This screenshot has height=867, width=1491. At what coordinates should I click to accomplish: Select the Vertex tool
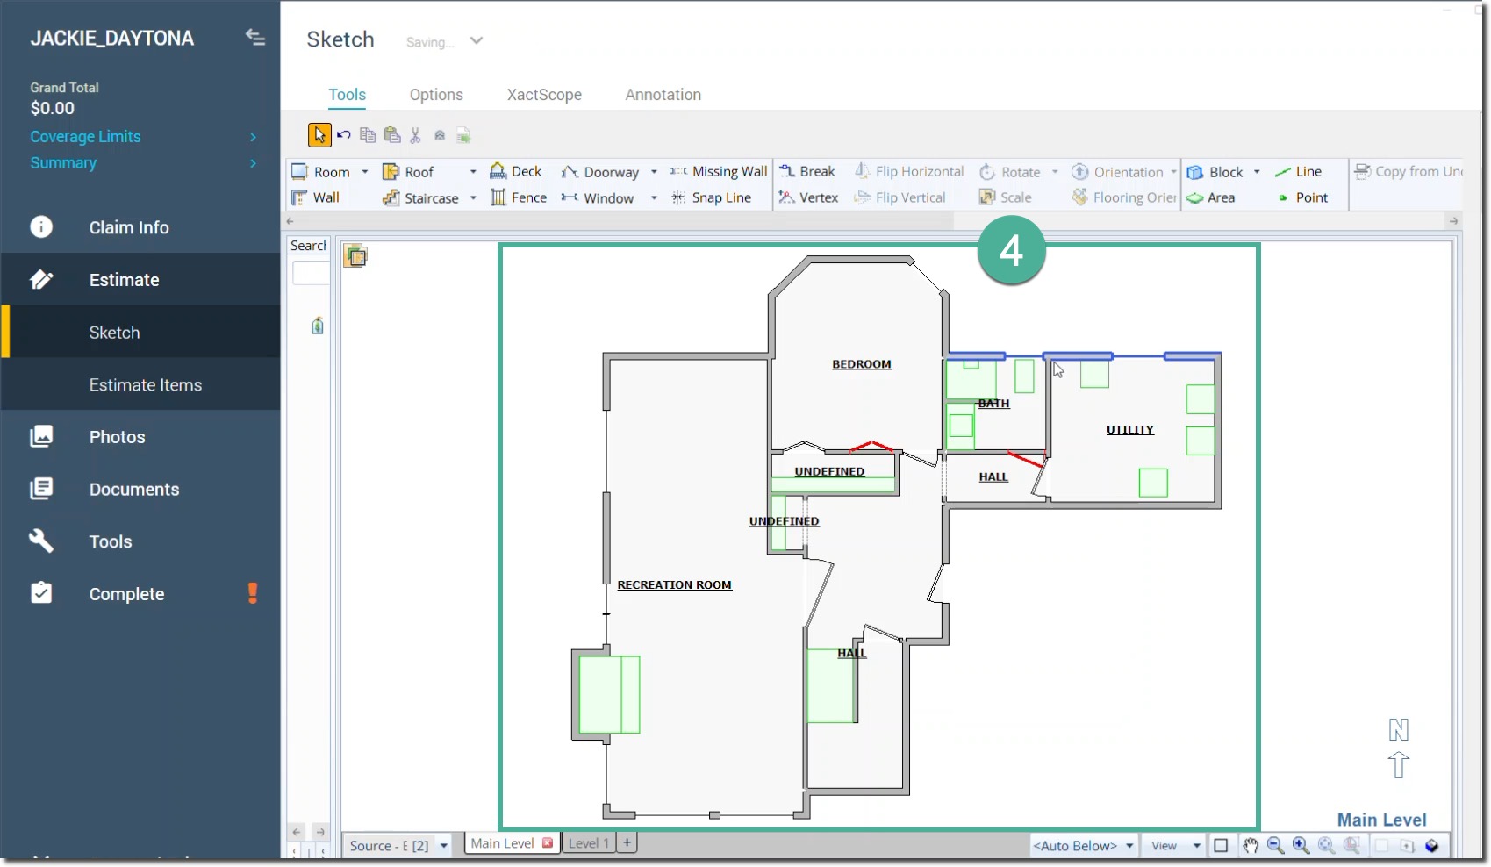tap(808, 197)
